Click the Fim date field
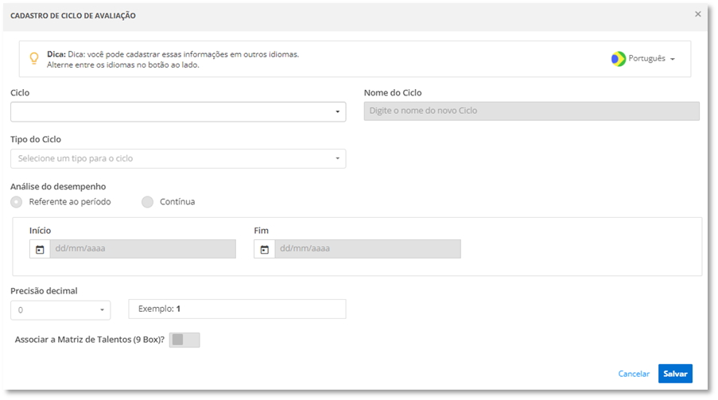 (367, 249)
